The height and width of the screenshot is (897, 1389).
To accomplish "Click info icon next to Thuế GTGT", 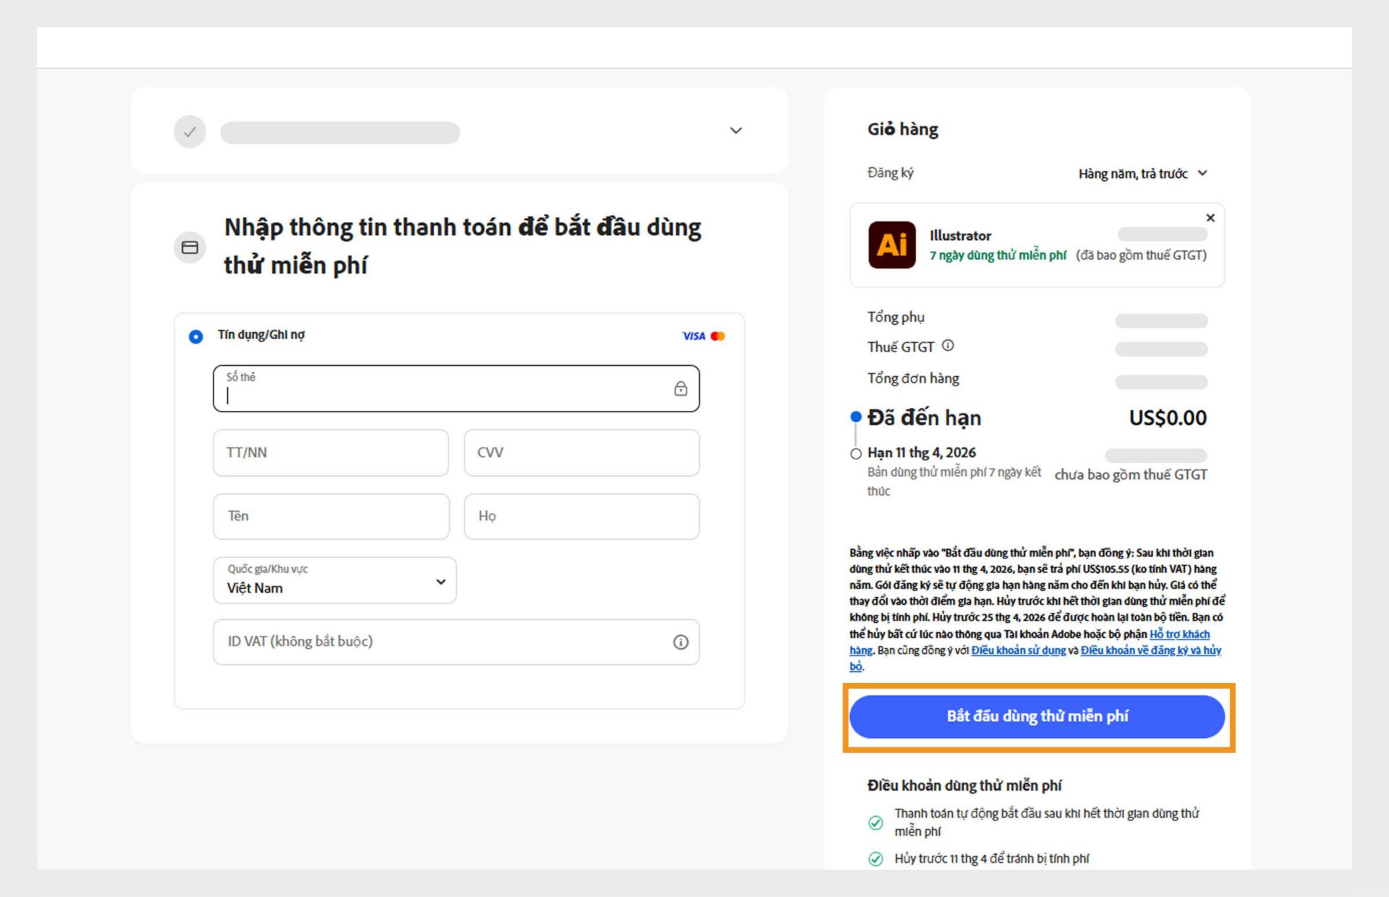I will (x=948, y=346).
